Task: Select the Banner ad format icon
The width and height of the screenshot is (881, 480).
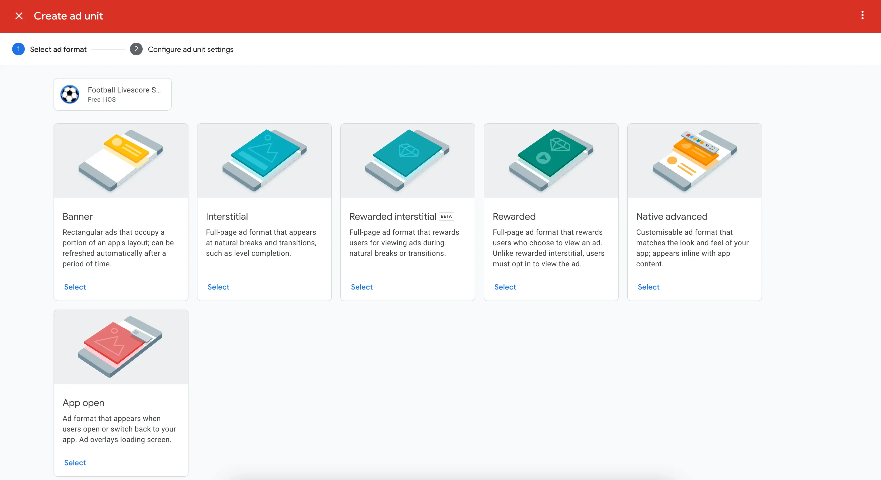Action: (121, 160)
